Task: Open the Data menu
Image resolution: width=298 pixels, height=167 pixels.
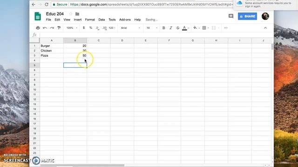Action: (102, 19)
